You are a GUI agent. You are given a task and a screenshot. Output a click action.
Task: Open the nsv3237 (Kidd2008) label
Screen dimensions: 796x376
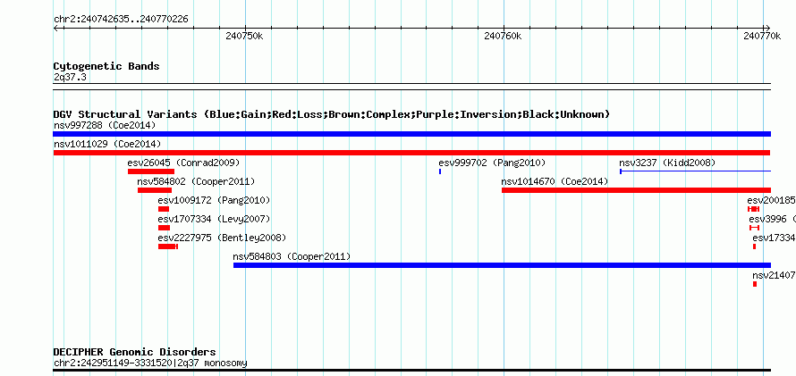tap(667, 163)
